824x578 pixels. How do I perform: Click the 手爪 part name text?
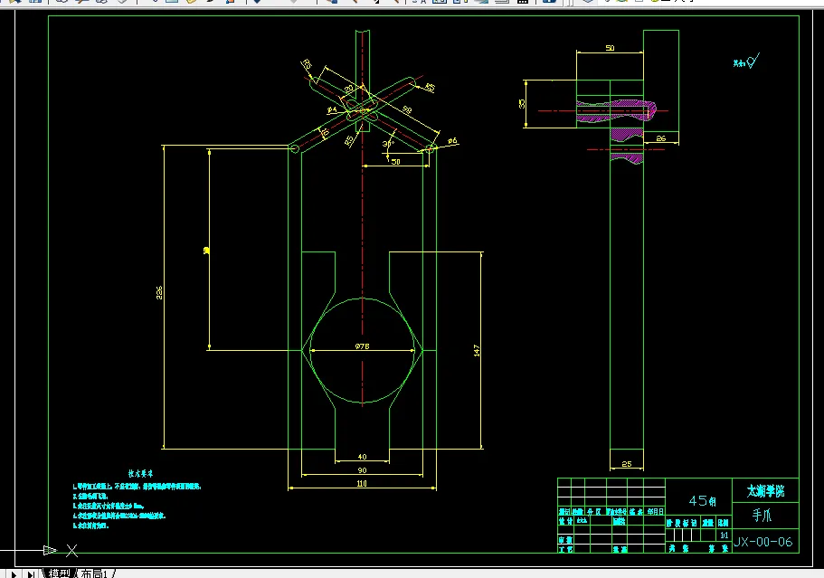click(762, 515)
